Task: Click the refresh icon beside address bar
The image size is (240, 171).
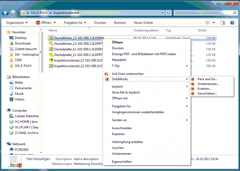Action: [x=168, y=13]
